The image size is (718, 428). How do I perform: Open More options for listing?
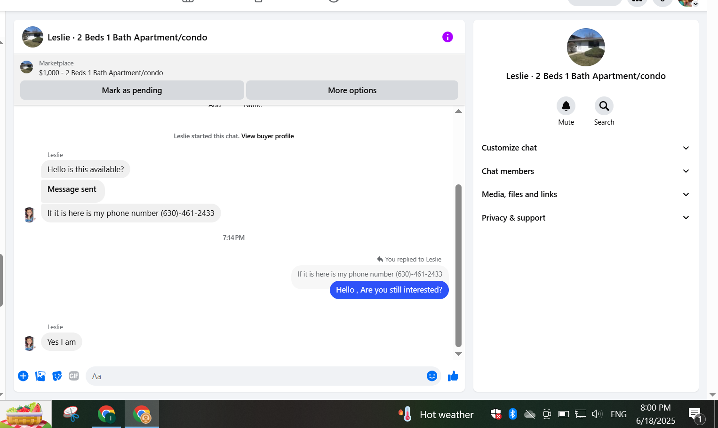point(352,90)
